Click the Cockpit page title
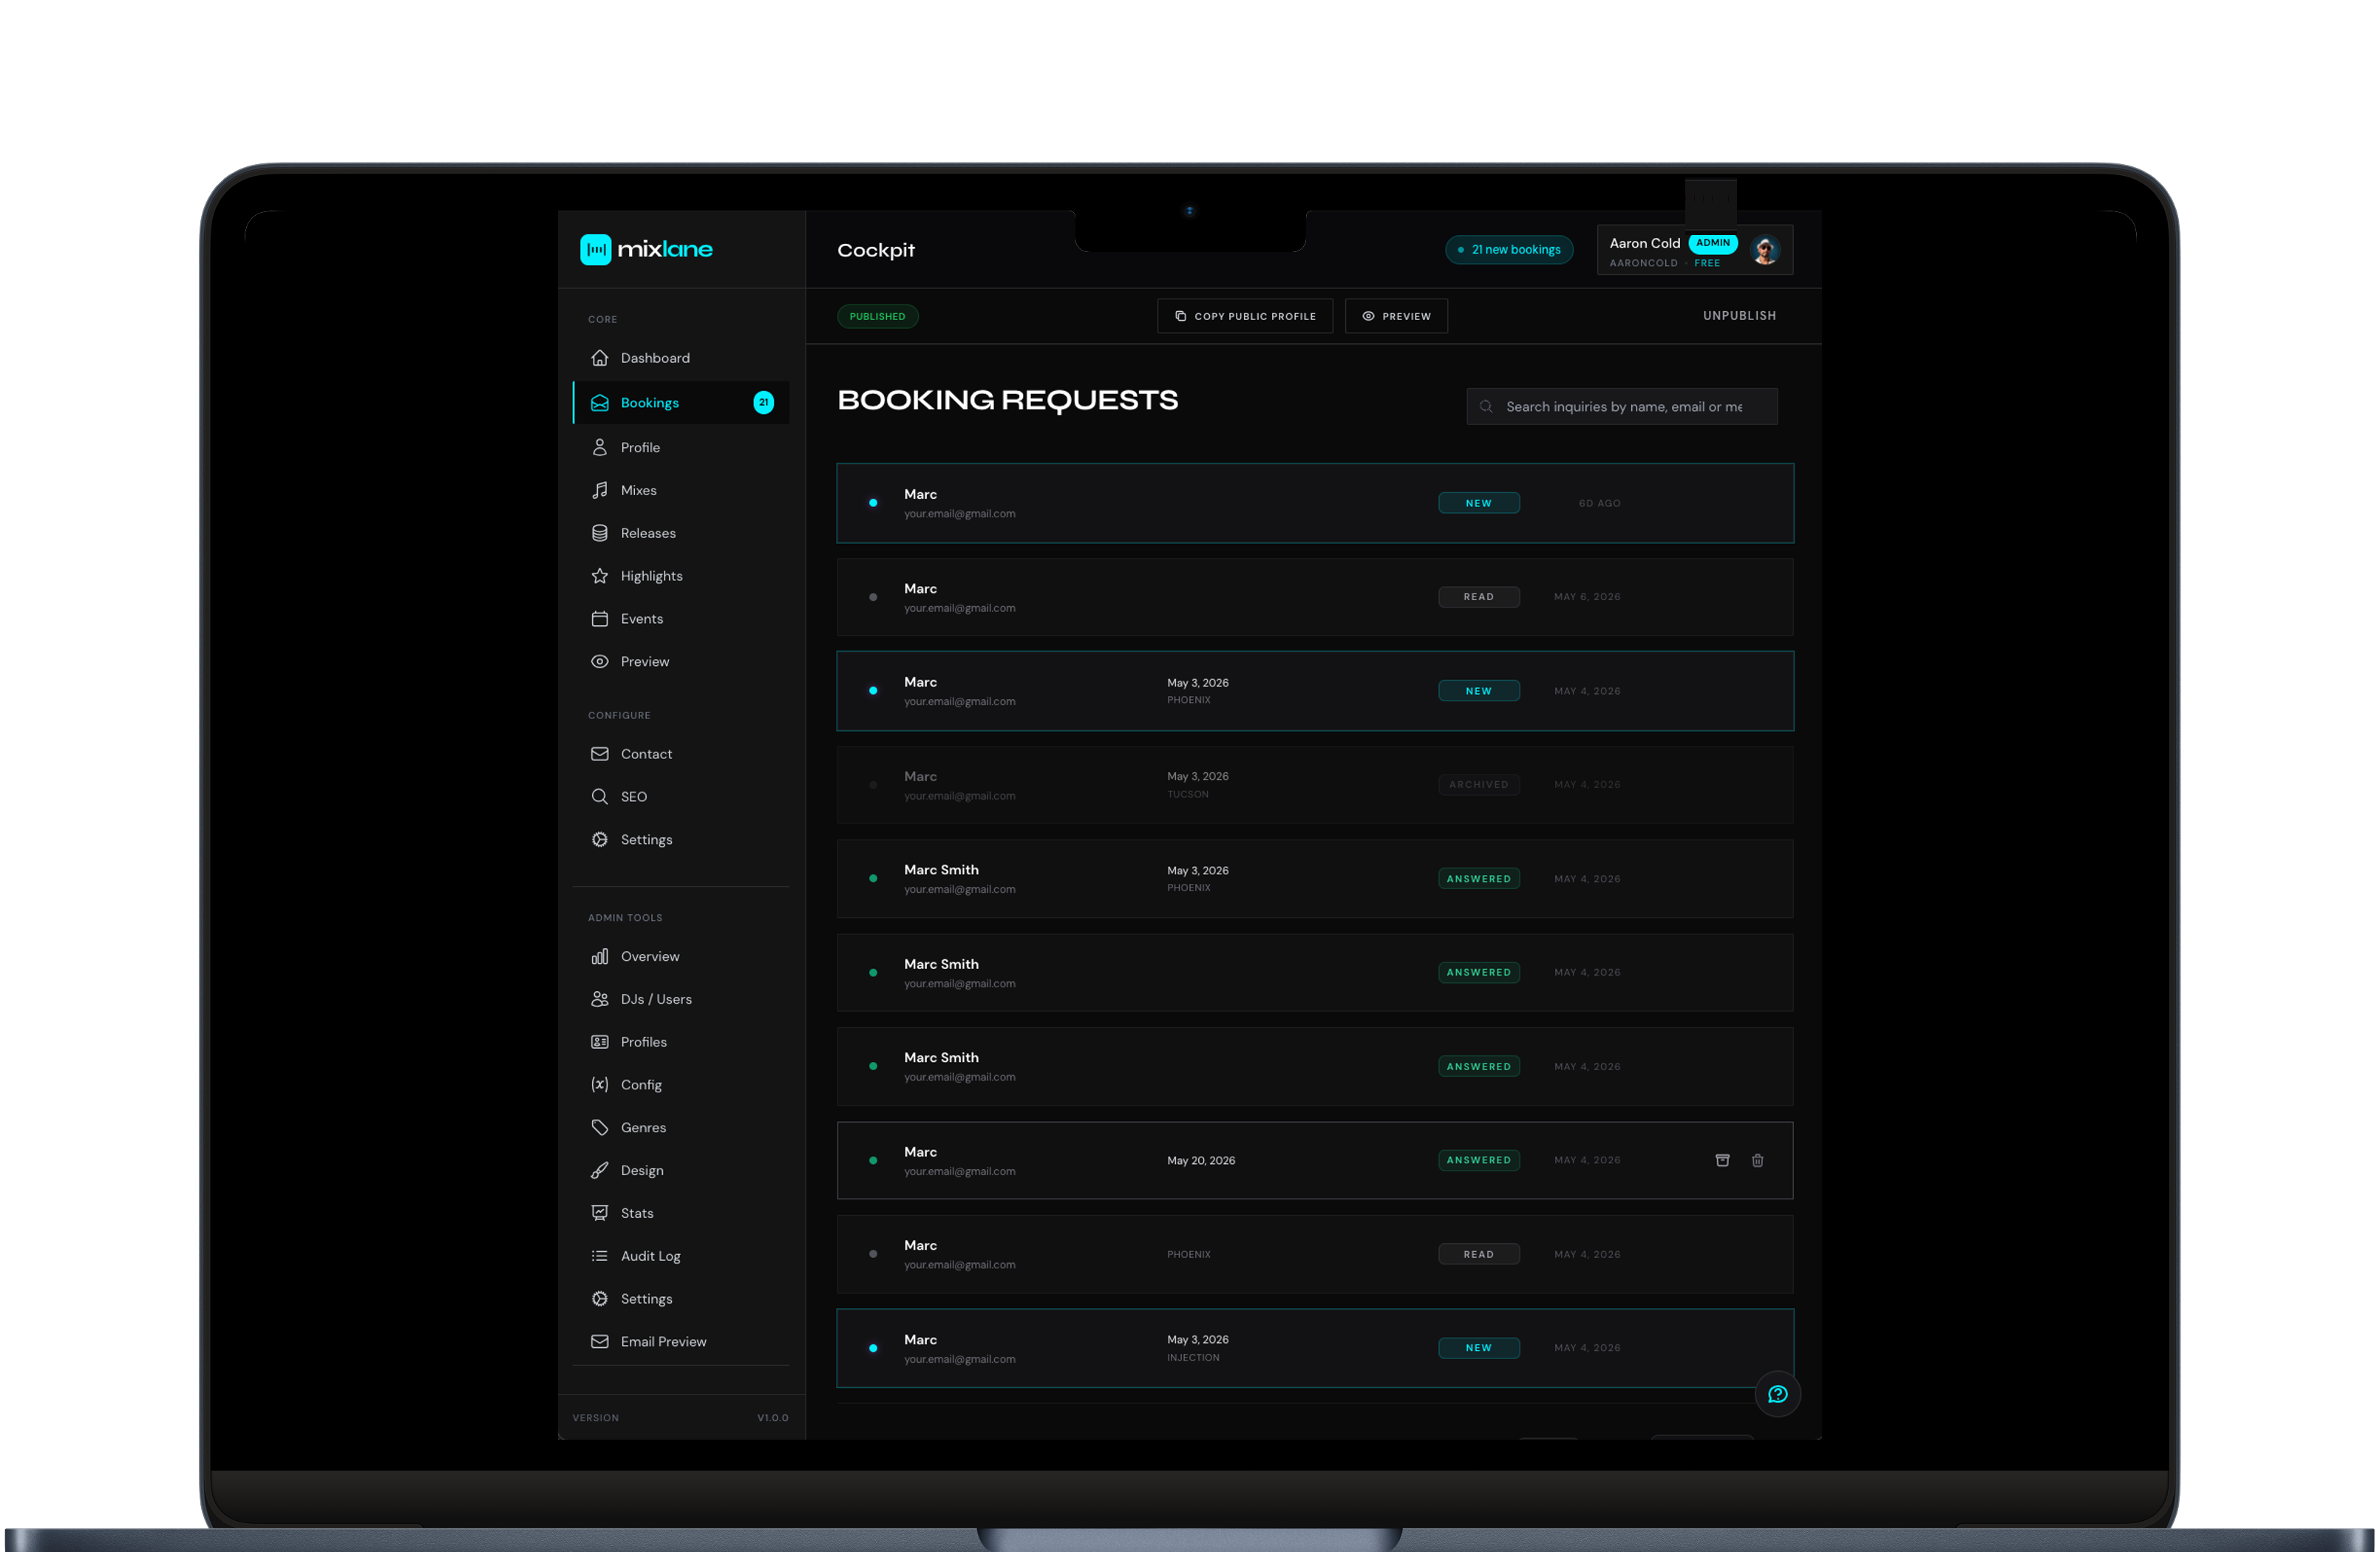2380x1552 pixels. pyautogui.click(x=876, y=250)
